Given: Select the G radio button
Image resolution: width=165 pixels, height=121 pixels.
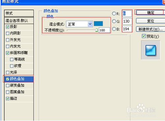Looking at the screenshot, I should (x=114, y=21).
